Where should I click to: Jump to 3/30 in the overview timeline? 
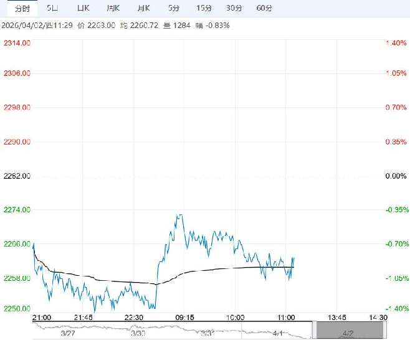(138, 334)
